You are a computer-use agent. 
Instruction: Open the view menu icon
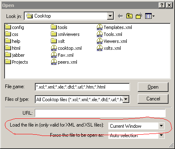pyautogui.click(x=150, y=16)
